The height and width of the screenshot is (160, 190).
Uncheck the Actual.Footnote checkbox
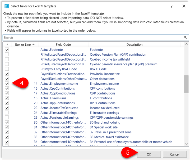[7, 50]
